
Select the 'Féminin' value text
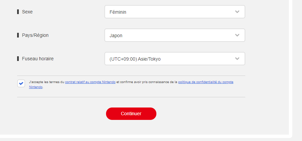[x=118, y=12]
